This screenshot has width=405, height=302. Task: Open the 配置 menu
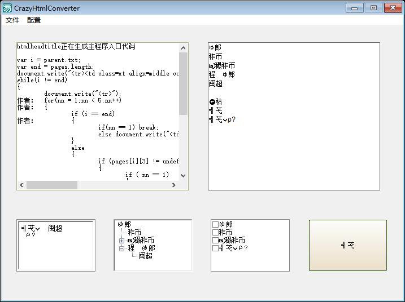click(34, 20)
